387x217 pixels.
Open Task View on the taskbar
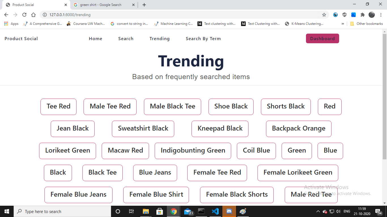click(x=131, y=211)
